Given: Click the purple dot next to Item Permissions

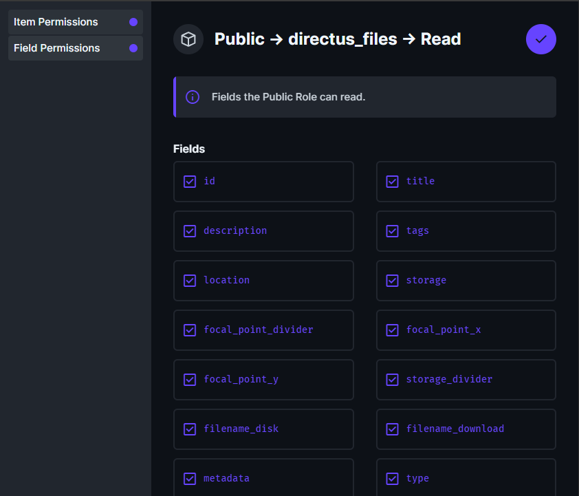Looking at the screenshot, I should 135,22.
